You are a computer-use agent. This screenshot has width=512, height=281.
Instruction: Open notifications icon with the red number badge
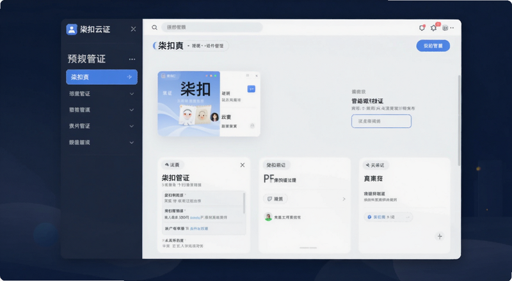(x=434, y=27)
